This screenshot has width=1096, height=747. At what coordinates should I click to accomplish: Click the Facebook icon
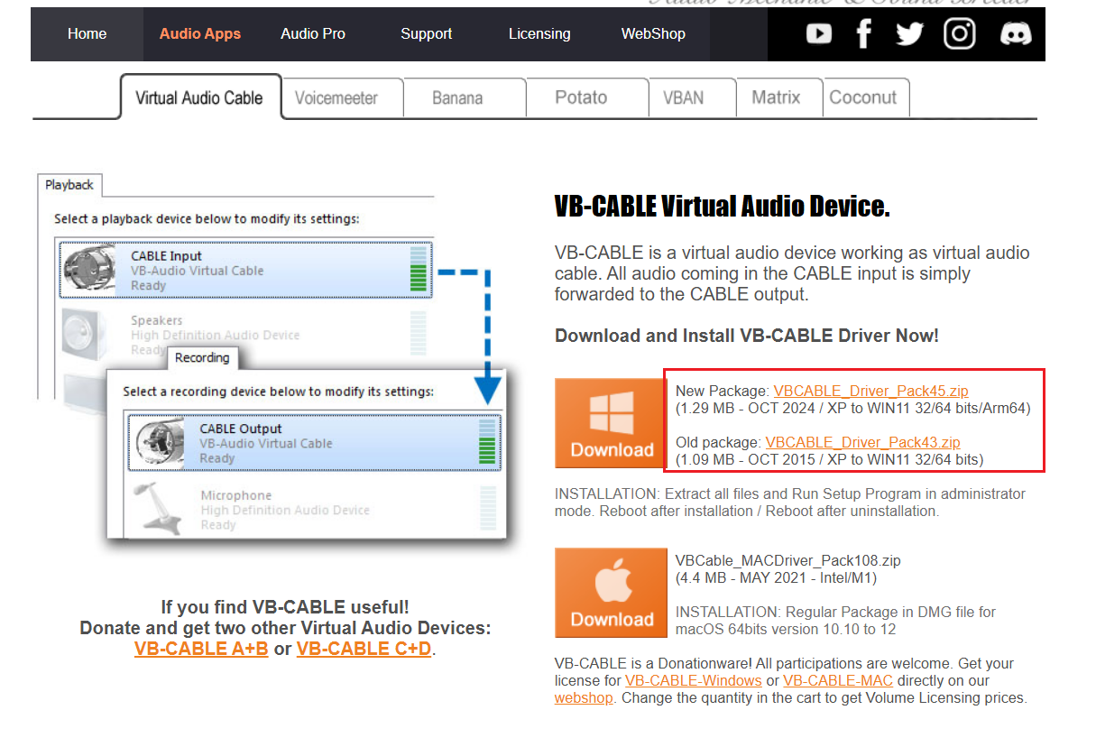[x=864, y=34]
